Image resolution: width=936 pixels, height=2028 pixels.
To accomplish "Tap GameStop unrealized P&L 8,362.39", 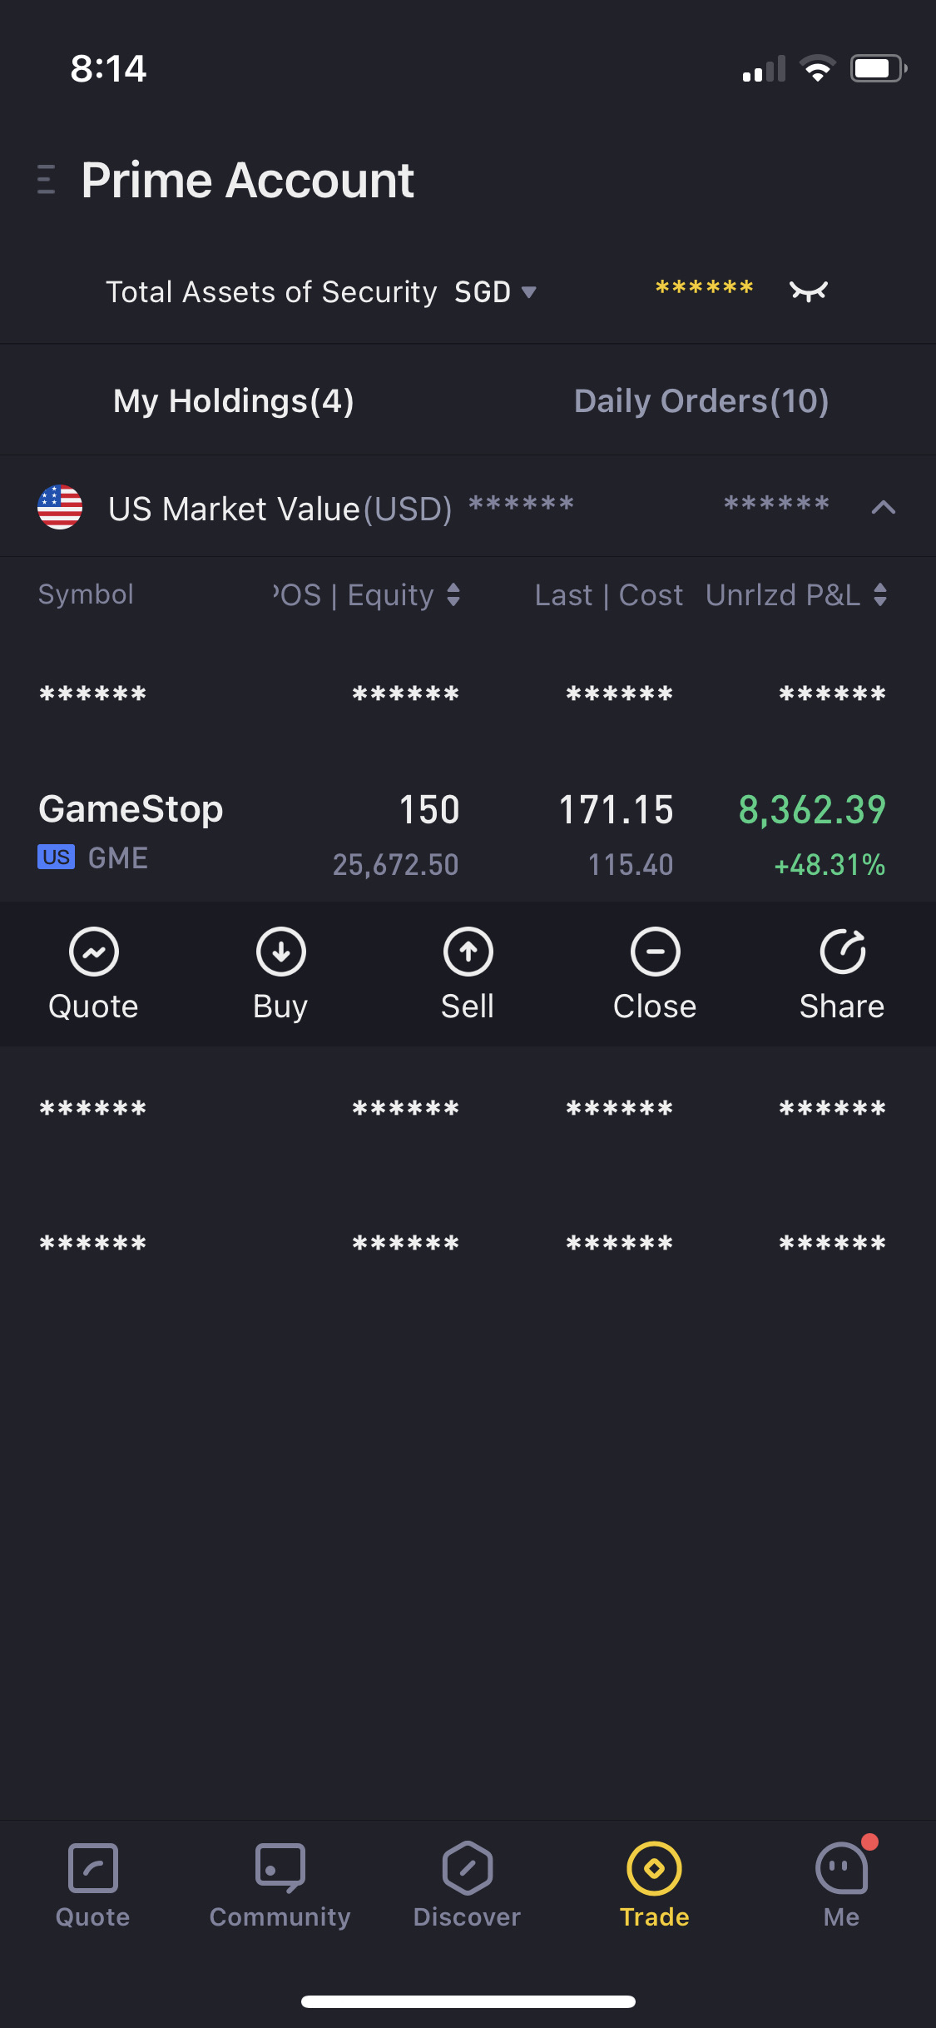I will [812, 810].
